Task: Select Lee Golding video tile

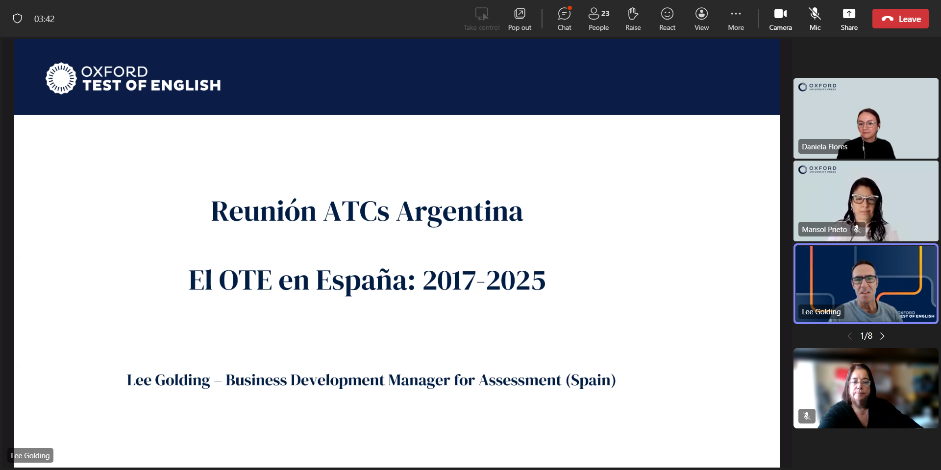Action: [x=866, y=283]
